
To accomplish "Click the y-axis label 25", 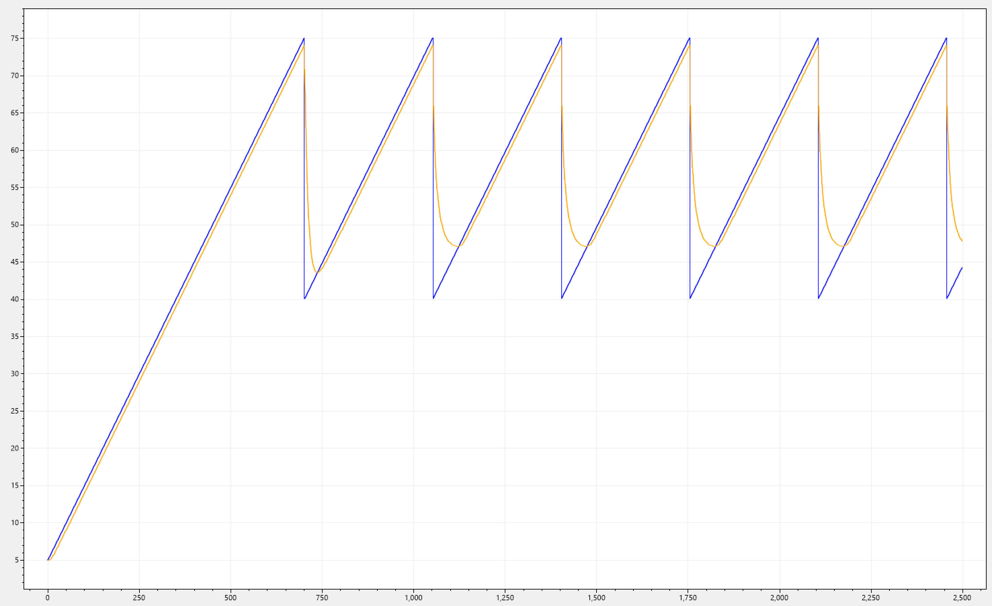I will tap(15, 411).
